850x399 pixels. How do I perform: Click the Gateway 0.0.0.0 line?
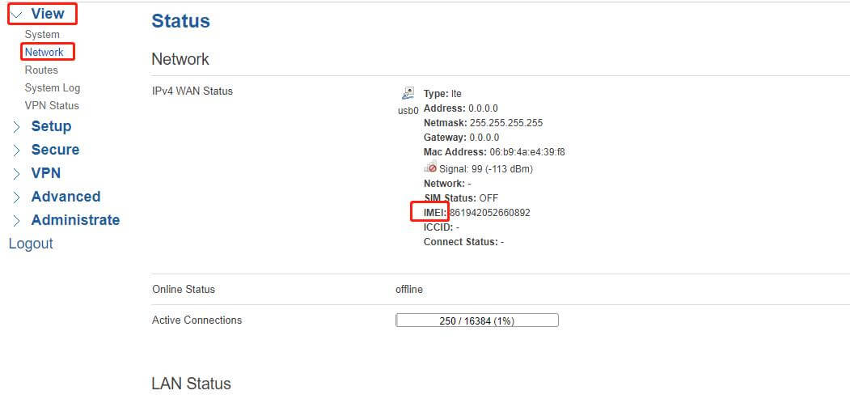tap(461, 138)
